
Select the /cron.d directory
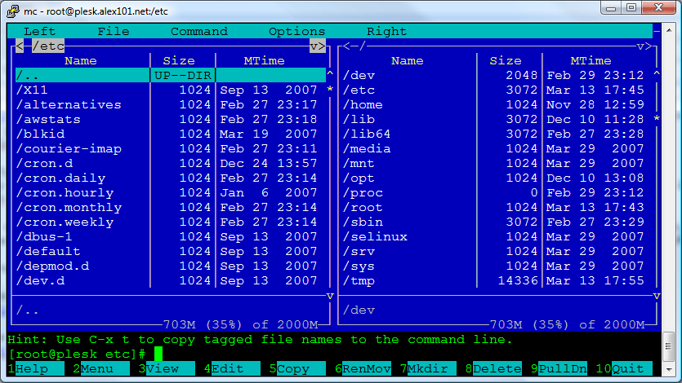tap(171, 164)
